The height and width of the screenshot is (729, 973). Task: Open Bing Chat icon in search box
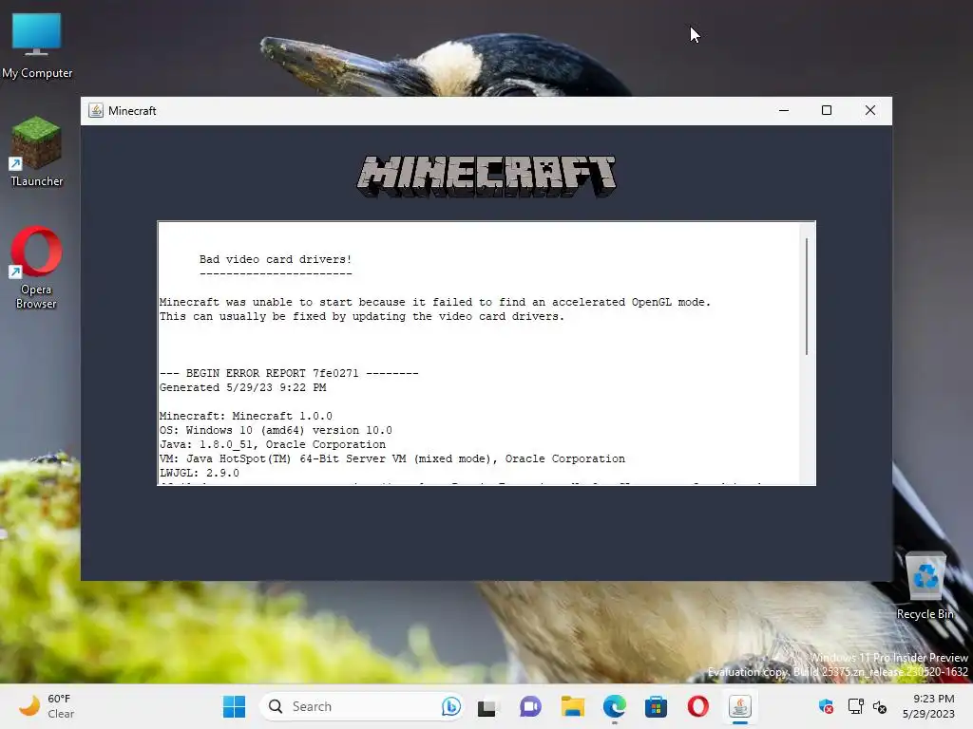point(451,706)
